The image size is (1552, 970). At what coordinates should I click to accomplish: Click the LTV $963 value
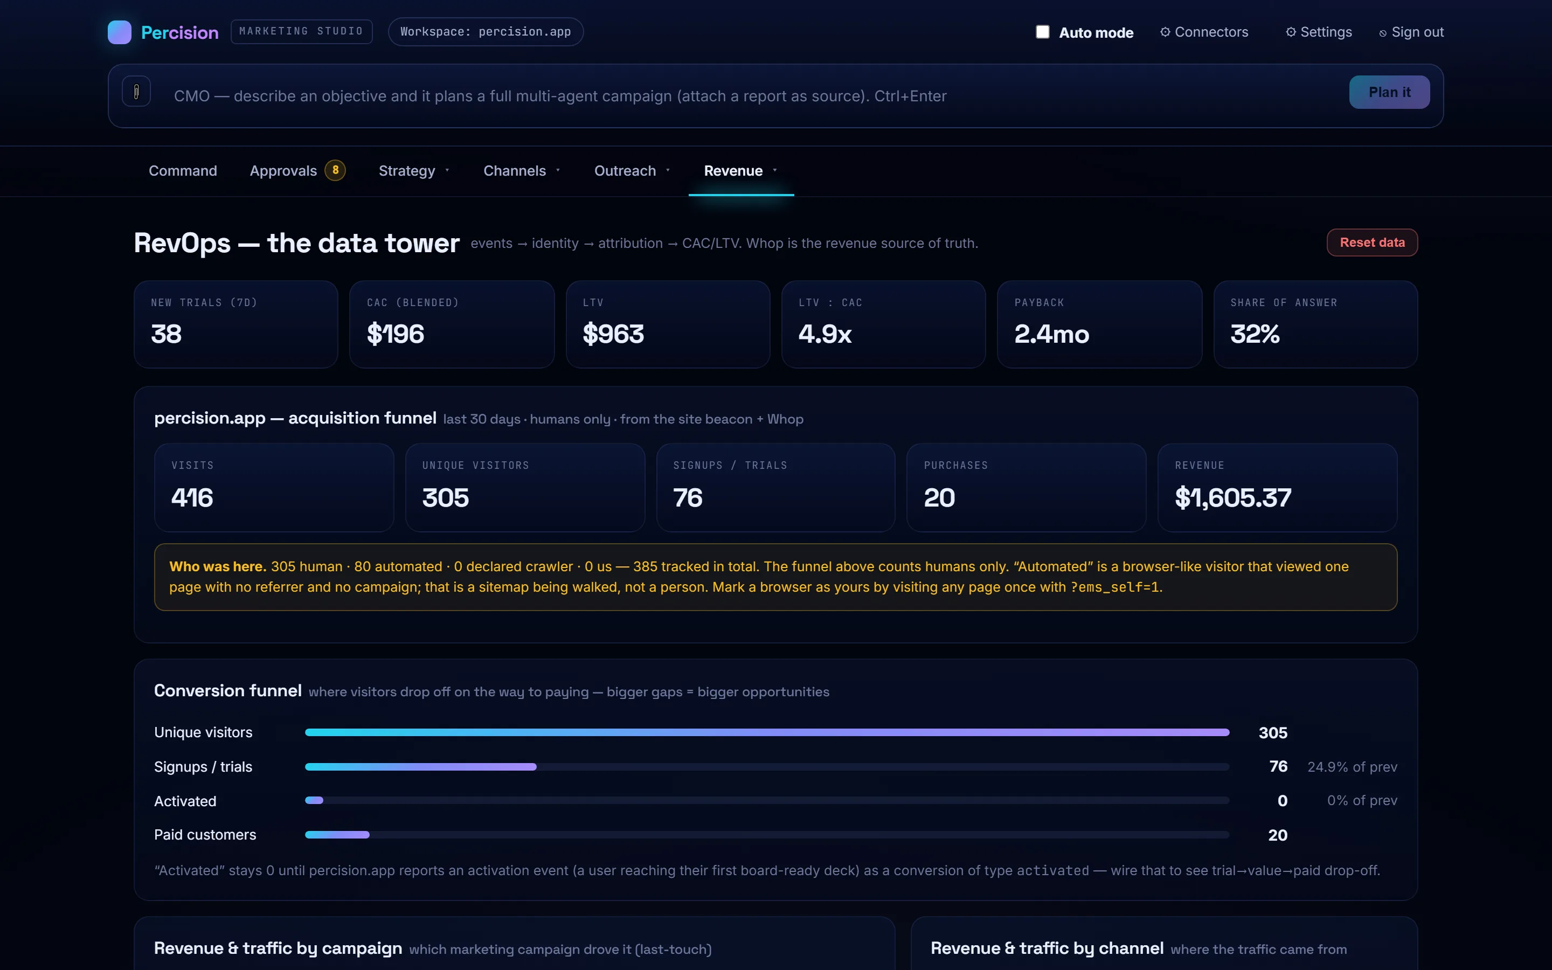(613, 334)
